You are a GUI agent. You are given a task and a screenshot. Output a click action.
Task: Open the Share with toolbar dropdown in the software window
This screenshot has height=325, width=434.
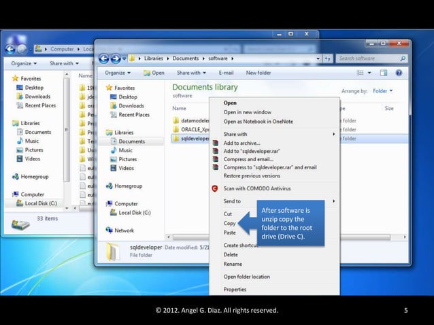tap(191, 73)
